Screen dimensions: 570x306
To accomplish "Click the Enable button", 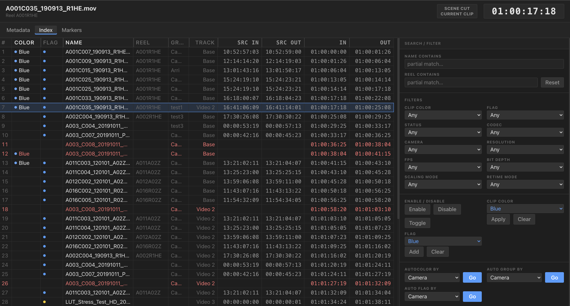I will [x=417, y=209].
